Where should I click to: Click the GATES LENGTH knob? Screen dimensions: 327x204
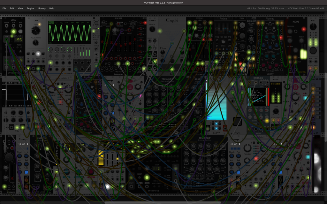152,29
